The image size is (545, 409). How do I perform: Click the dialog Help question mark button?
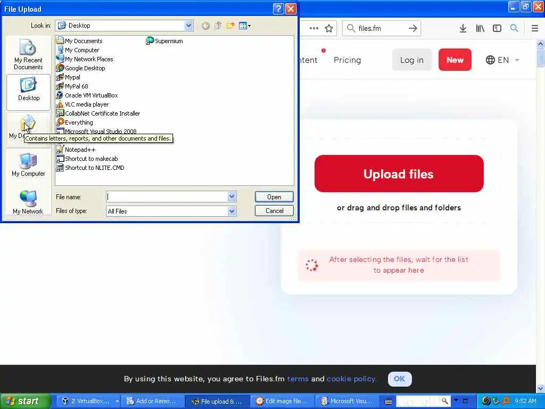278,9
